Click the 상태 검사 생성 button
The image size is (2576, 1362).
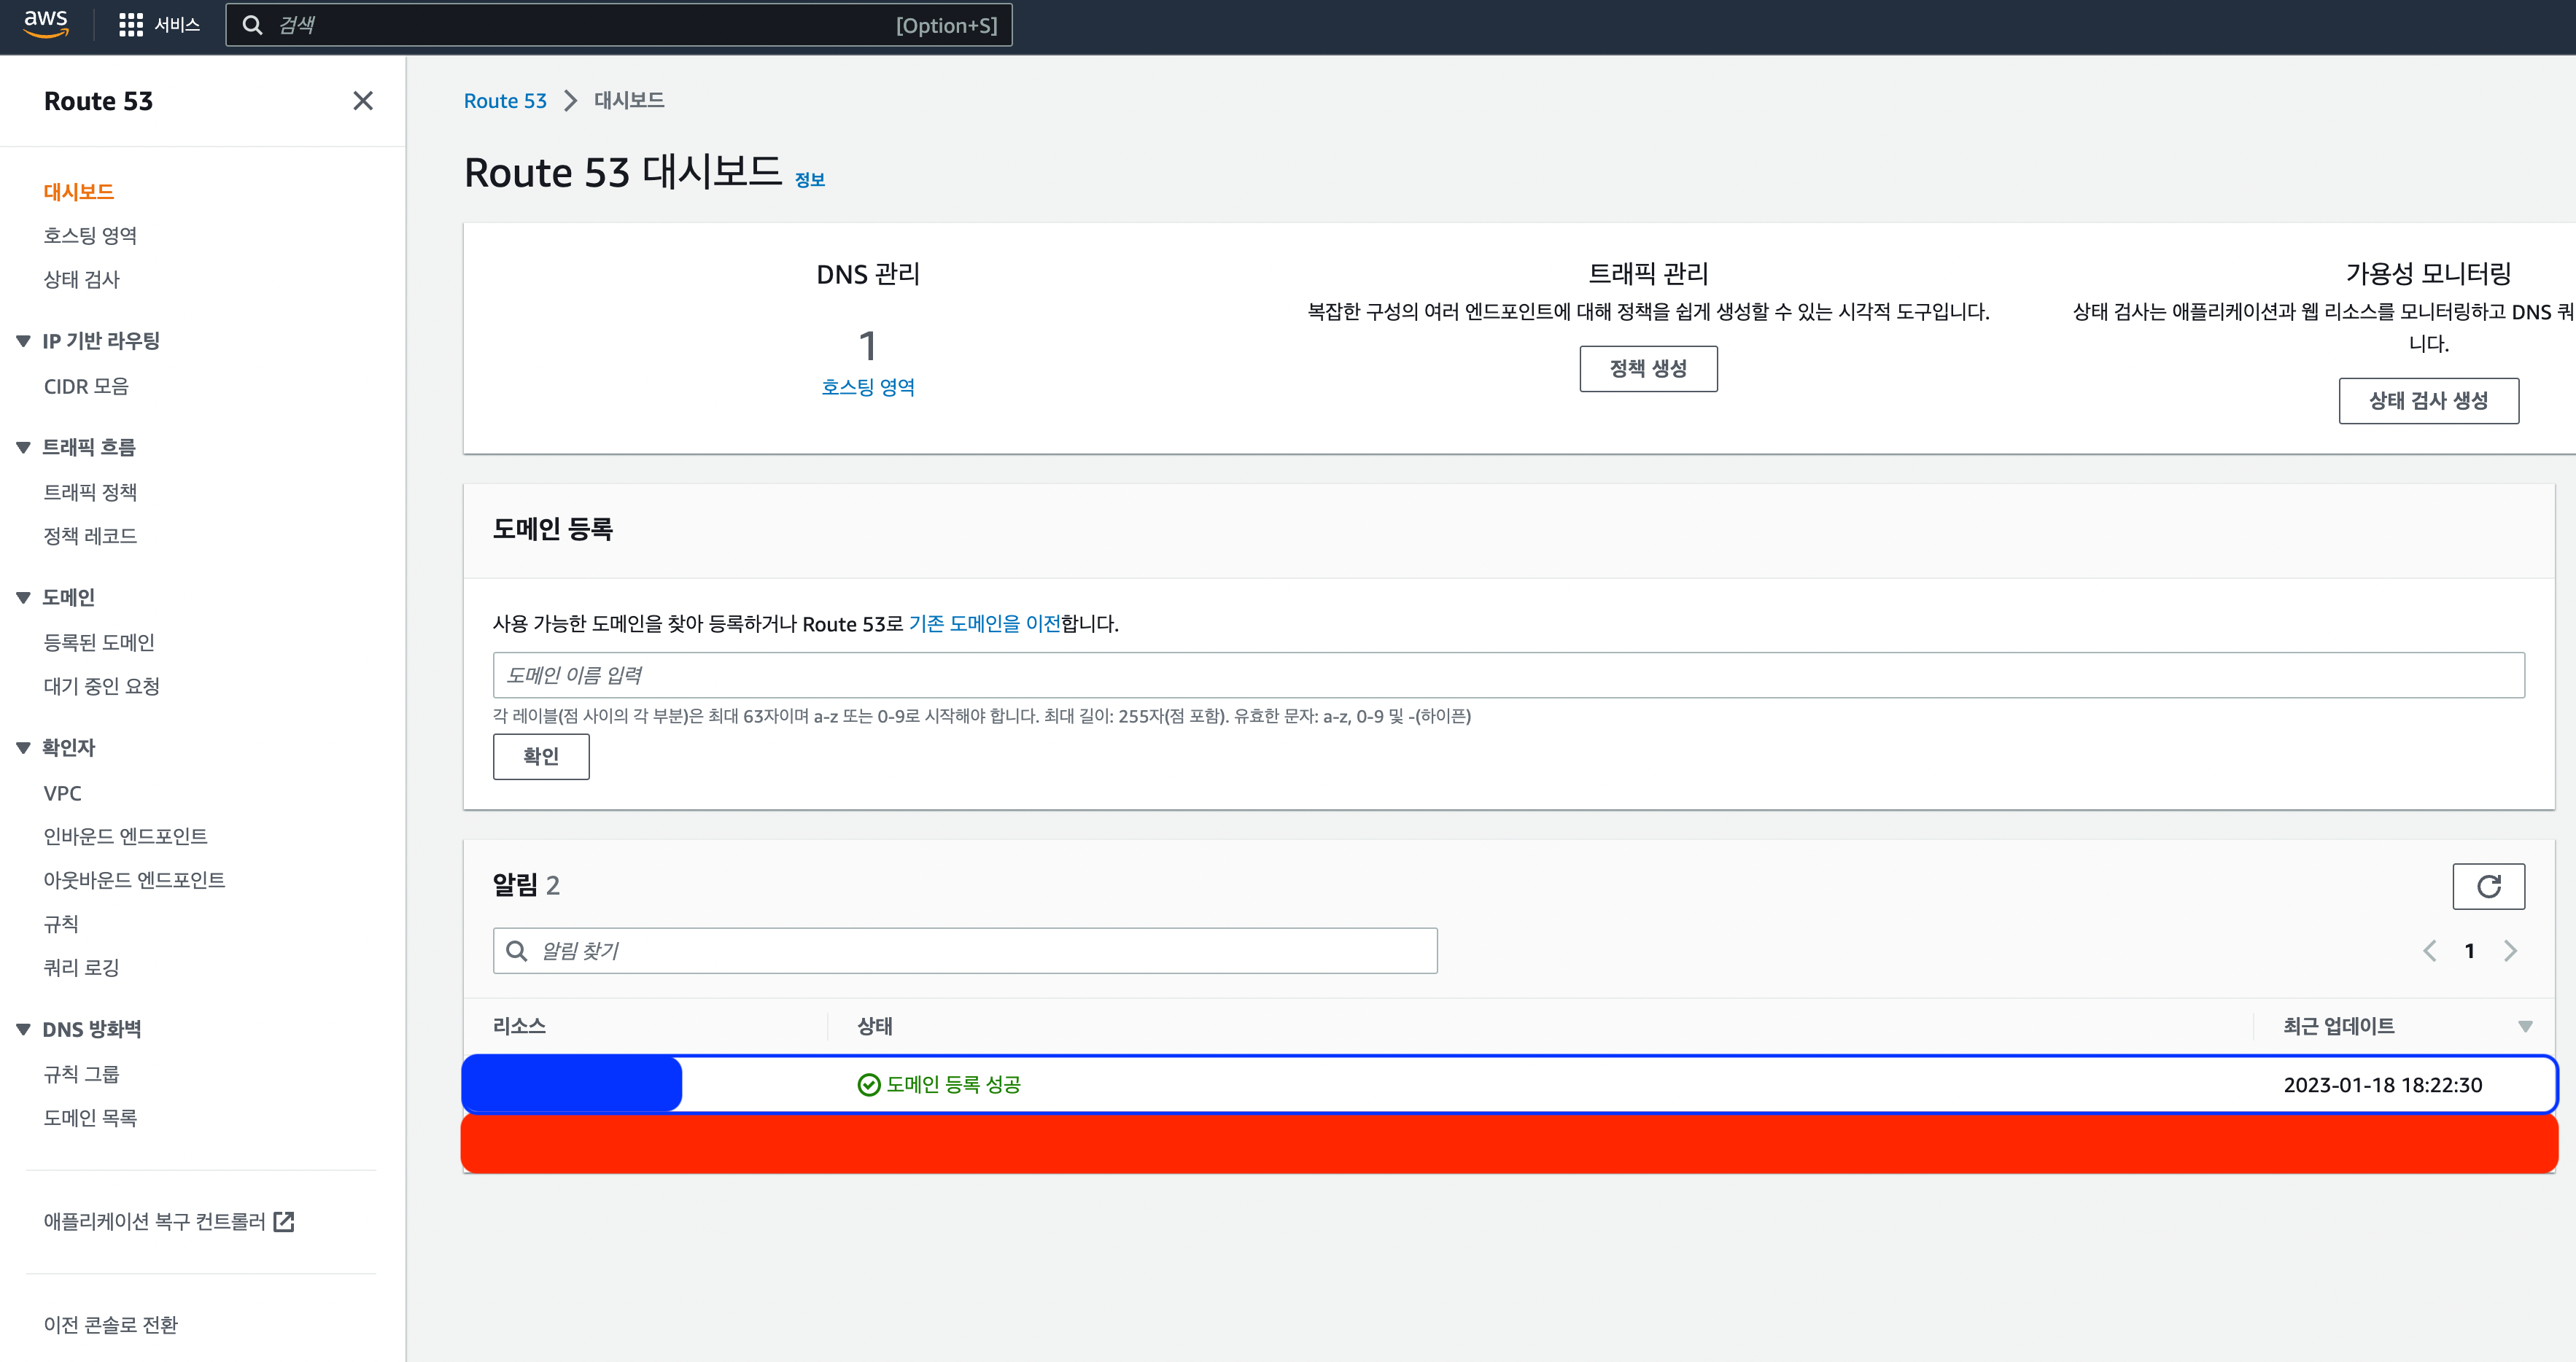pos(2428,401)
